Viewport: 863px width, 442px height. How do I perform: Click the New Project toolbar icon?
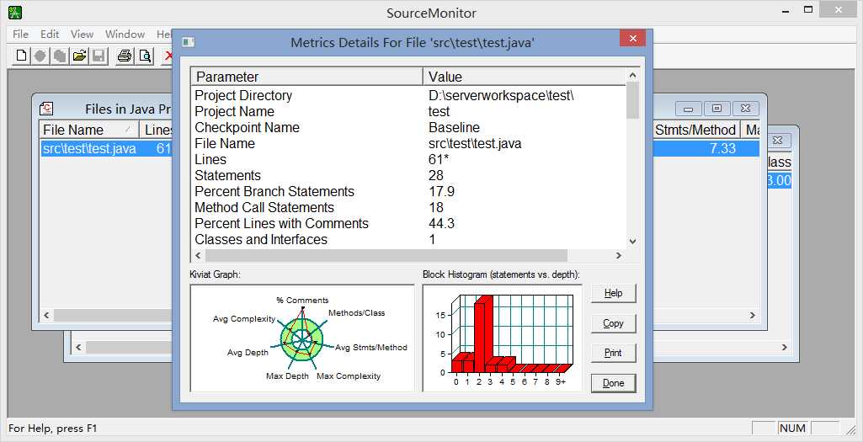[x=21, y=56]
